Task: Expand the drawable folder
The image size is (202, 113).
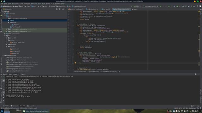Action: [x=7, y=38]
